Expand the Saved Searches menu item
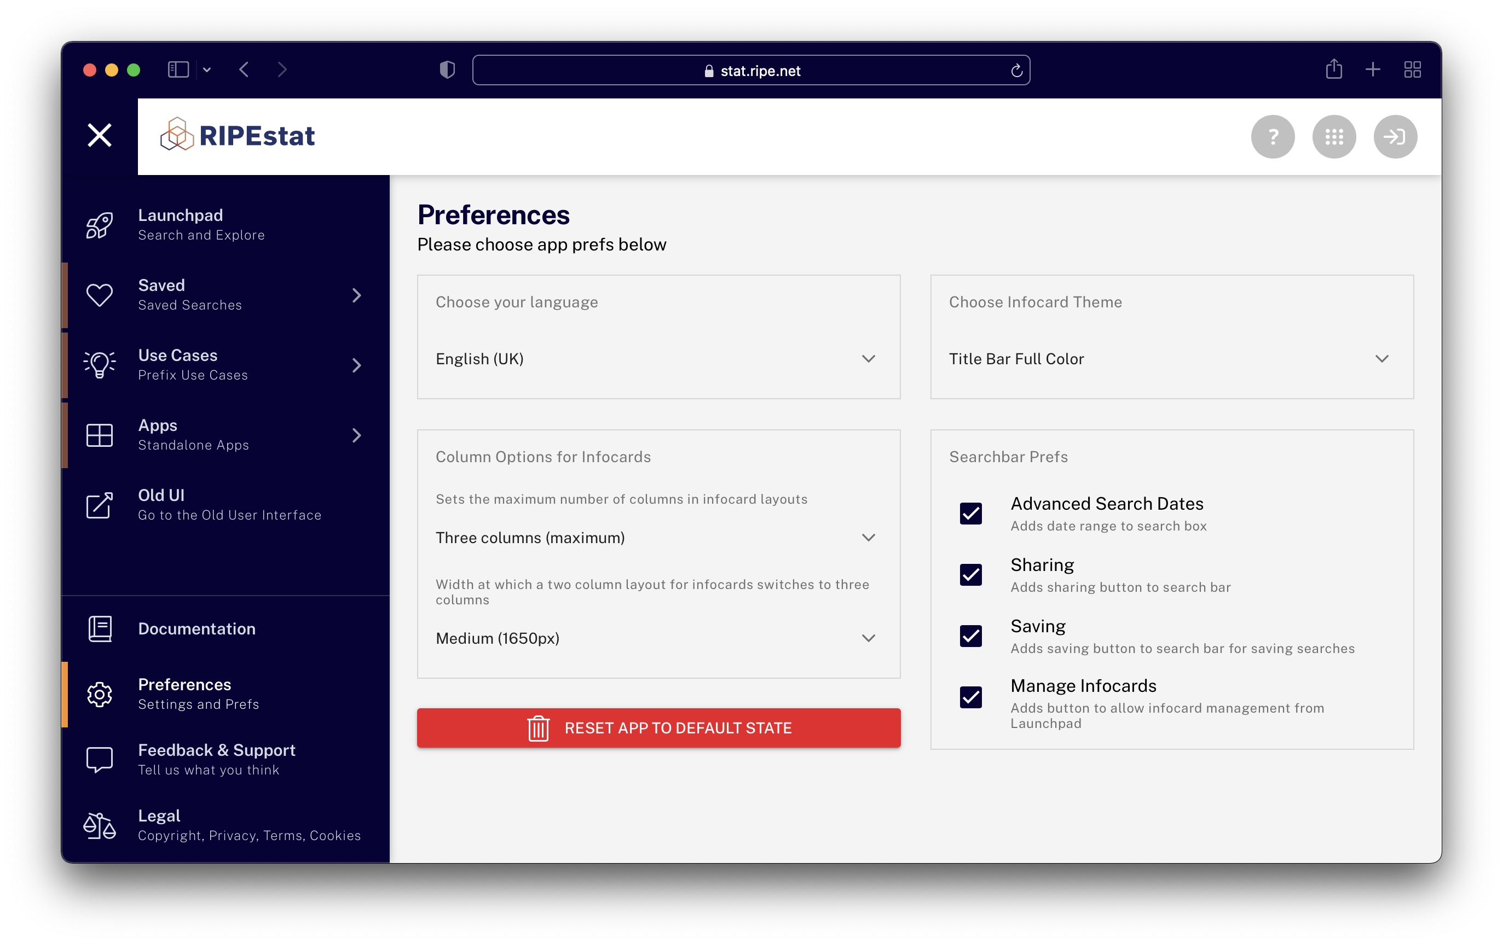The width and height of the screenshot is (1503, 944). tap(225, 295)
